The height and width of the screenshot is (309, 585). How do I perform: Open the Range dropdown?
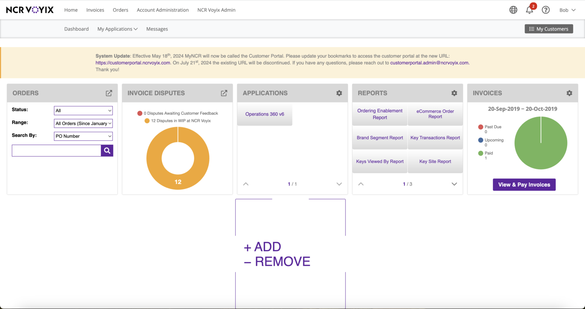click(83, 123)
